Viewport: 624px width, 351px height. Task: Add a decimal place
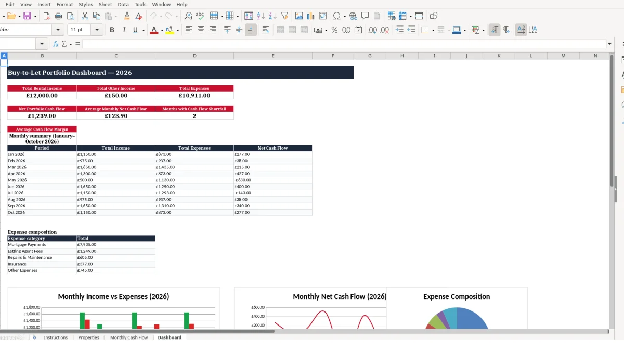pyautogui.click(x=373, y=30)
